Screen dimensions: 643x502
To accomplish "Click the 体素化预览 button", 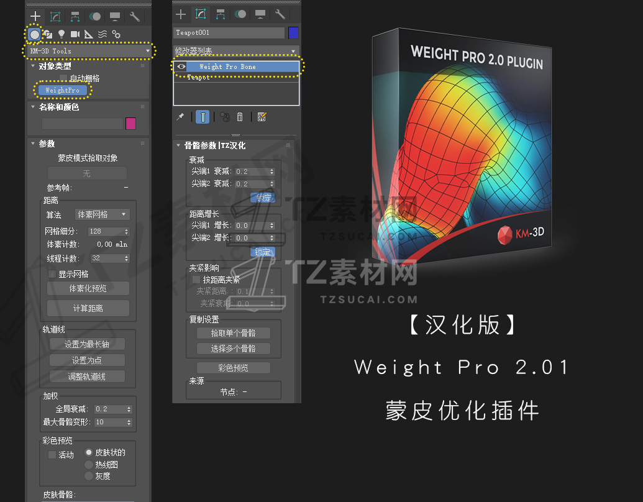I will pyautogui.click(x=88, y=288).
